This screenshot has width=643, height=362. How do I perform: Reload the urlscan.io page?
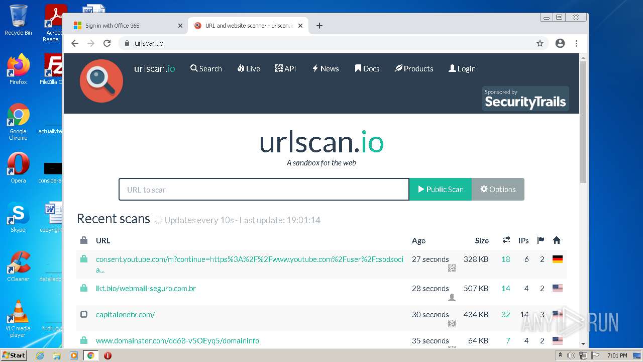point(107,43)
